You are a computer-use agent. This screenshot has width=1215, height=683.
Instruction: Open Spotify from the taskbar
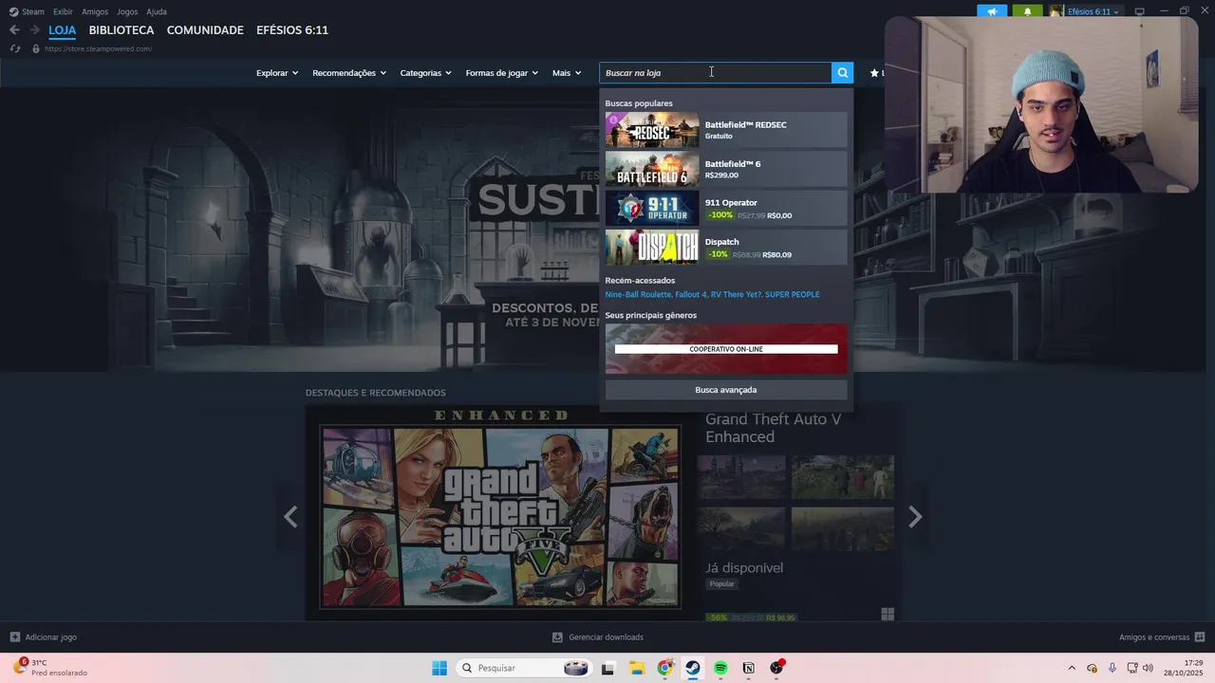click(720, 668)
